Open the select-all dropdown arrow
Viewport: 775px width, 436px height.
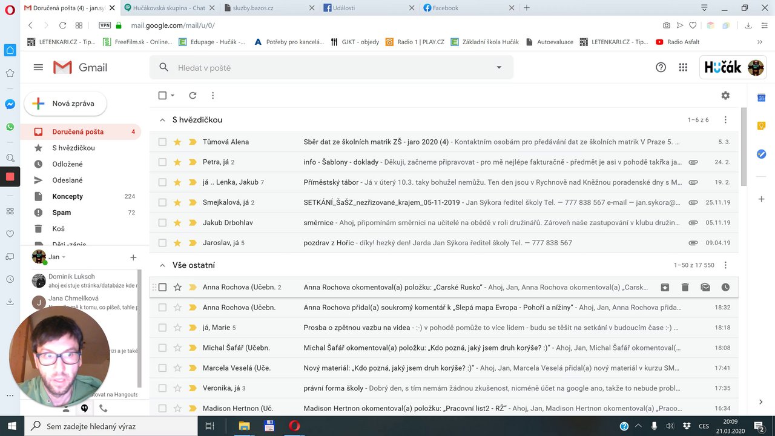[173, 95]
